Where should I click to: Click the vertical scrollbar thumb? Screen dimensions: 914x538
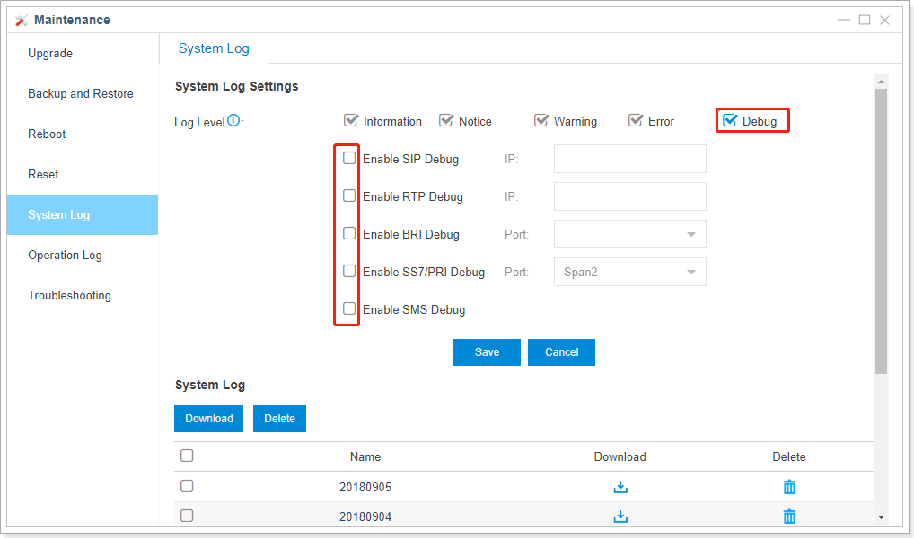tap(881, 231)
